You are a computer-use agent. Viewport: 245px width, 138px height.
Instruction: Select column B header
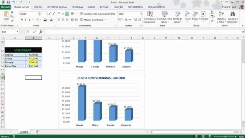[33, 38]
